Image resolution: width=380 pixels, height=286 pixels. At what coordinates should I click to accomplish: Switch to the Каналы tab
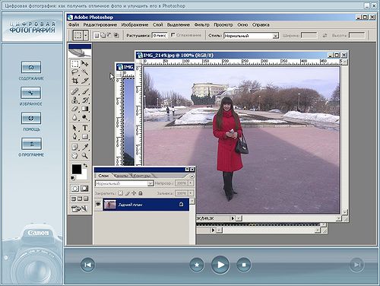click(121, 176)
